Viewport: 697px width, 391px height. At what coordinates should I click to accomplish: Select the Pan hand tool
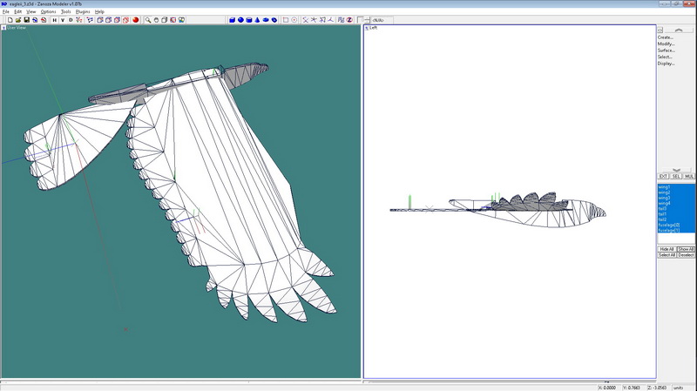pyautogui.click(x=157, y=19)
